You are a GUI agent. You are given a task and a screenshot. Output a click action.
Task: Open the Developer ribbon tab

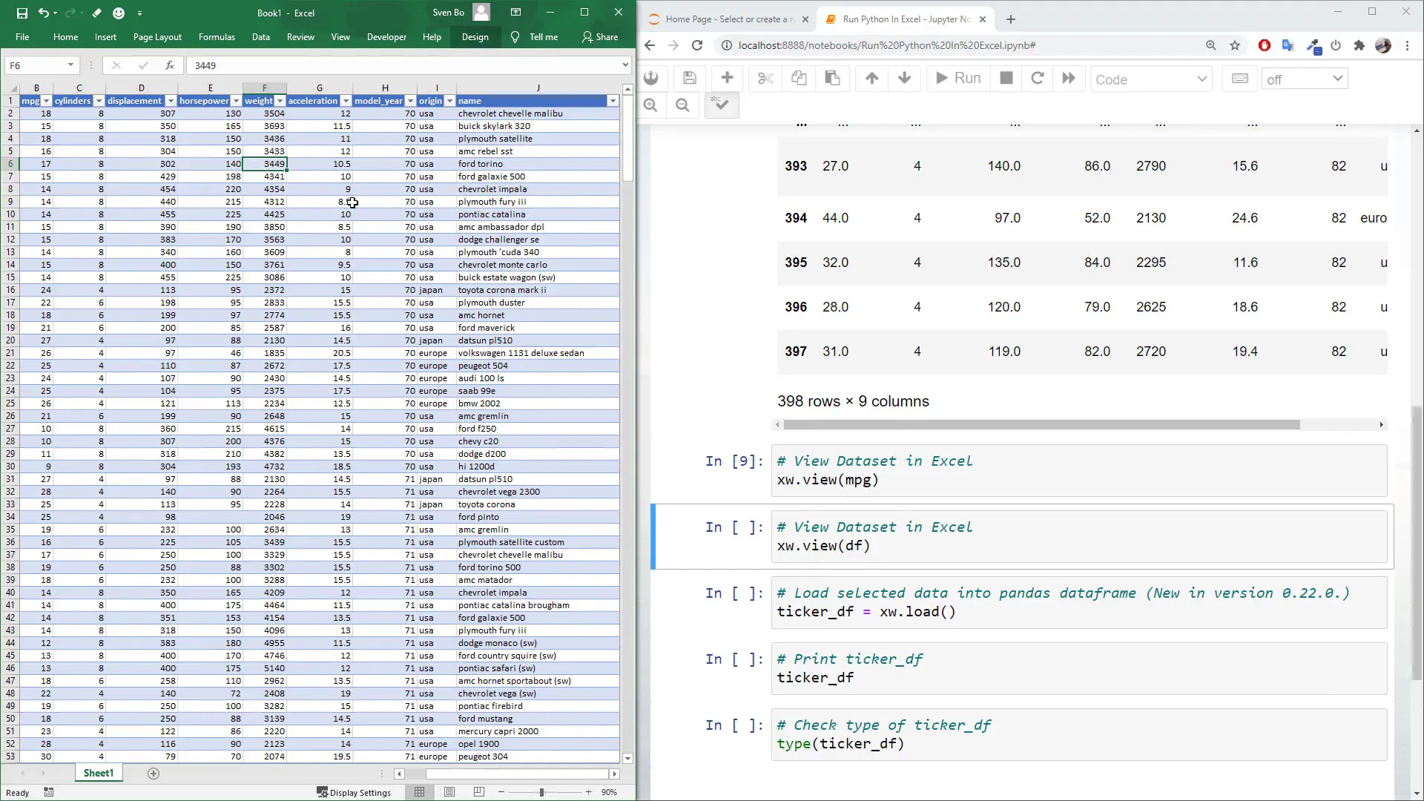[x=386, y=36]
